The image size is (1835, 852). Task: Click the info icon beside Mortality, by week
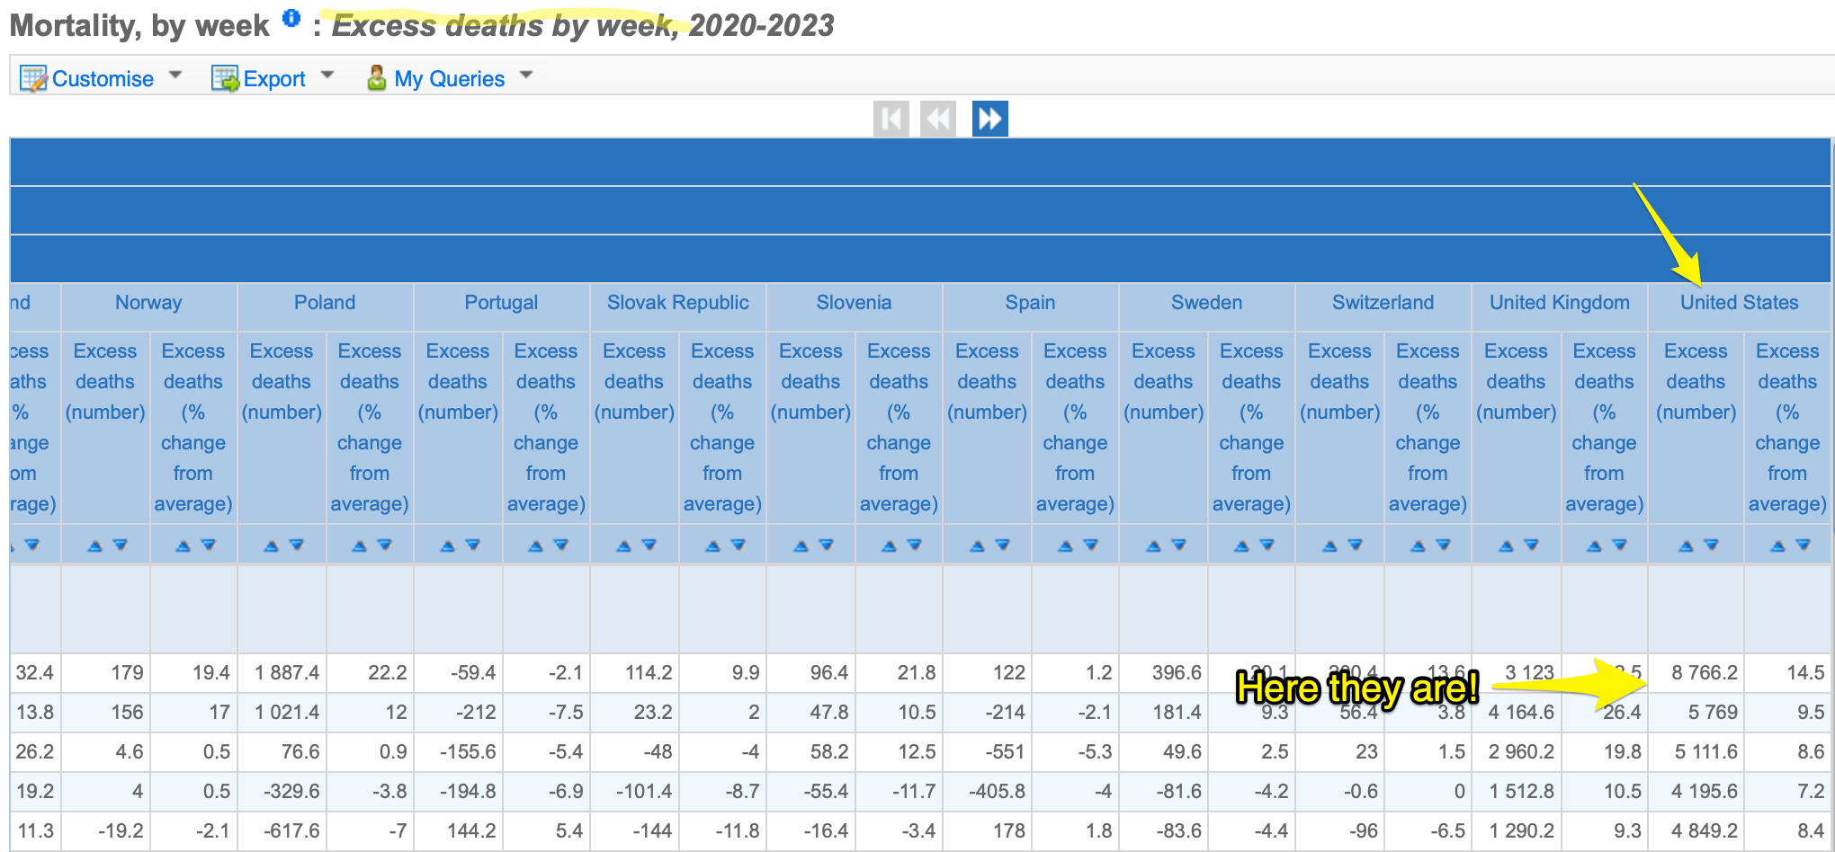pyautogui.click(x=291, y=17)
